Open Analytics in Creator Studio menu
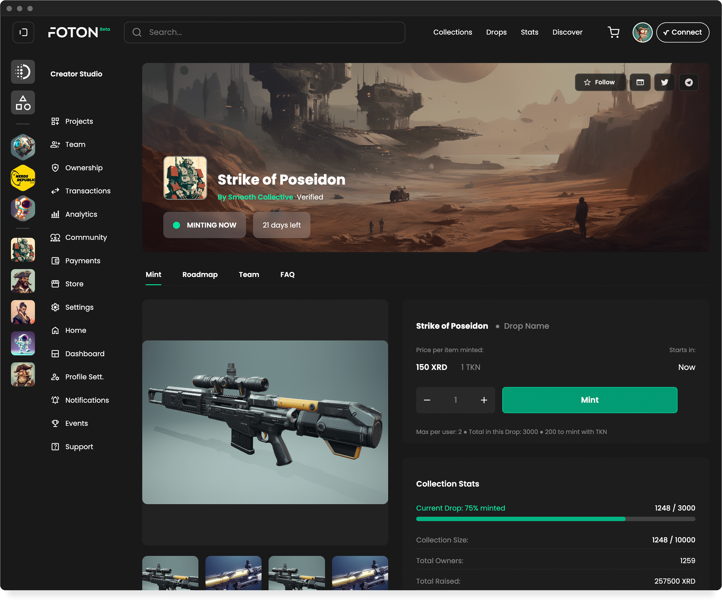Screen dimensions: 722x602 pyautogui.click(x=81, y=214)
